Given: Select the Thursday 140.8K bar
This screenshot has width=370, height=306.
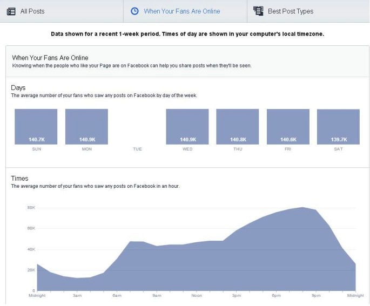Looking at the screenshot, I should [x=238, y=127].
